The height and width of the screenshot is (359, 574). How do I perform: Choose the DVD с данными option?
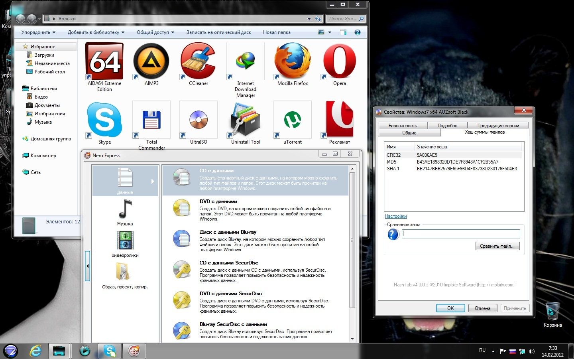click(256, 209)
